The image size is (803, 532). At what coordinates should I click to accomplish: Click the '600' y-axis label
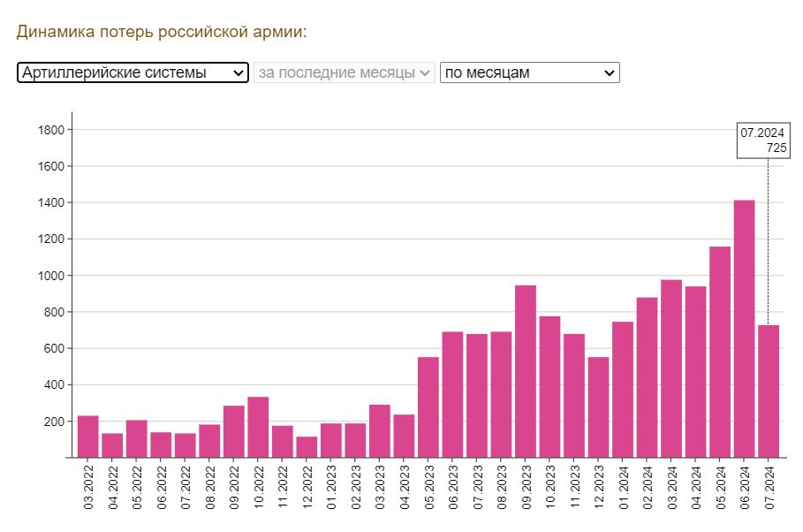pos(54,348)
